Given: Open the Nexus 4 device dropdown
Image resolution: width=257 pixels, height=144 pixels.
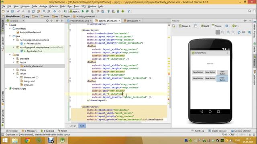Looking at the screenshot, I should 185,26.
